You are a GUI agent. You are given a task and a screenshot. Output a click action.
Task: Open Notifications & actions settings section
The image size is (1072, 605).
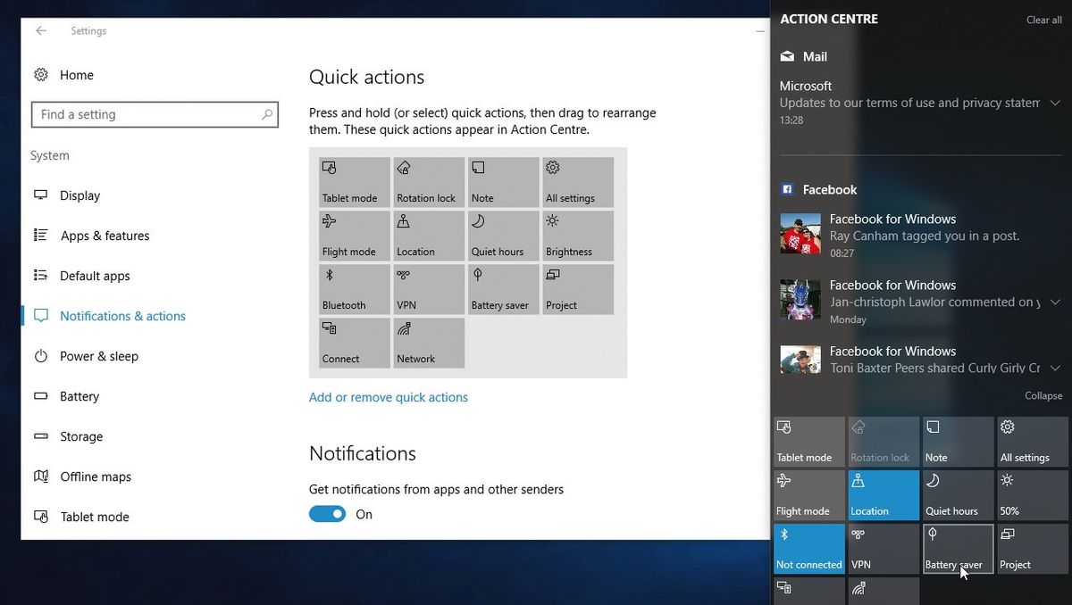click(x=122, y=316)
